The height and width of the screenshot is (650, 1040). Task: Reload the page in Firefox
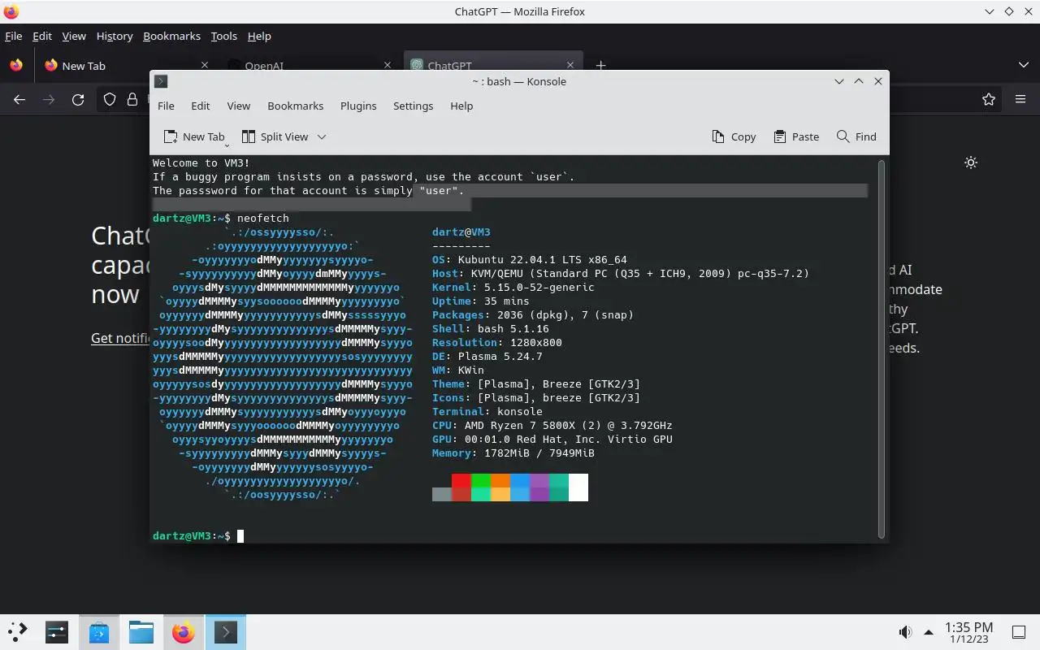pyautogui.click(x=78, y=99)
